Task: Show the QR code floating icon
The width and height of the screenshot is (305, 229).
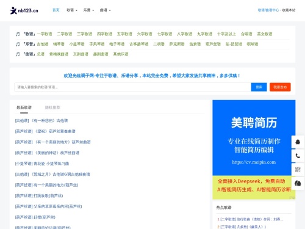Action: click(298, 169)
